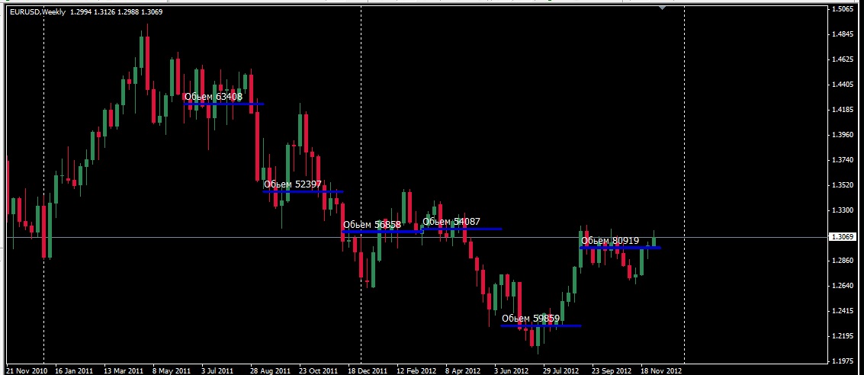Image resolution: width=864 pixels, height=375 pixels.
Task: Click the blue line under Обьем 63408
Action: [x=223, y=104]
